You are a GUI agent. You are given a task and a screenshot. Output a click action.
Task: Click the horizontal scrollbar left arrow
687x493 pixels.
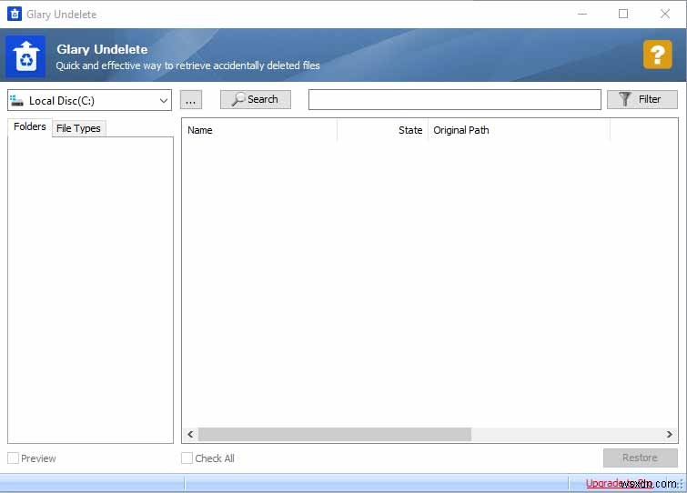[190, 434]
